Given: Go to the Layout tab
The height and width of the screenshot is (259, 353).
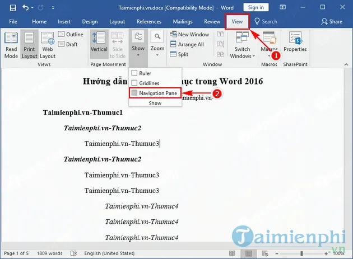Looking at the screenshot, I should point(117,21).
